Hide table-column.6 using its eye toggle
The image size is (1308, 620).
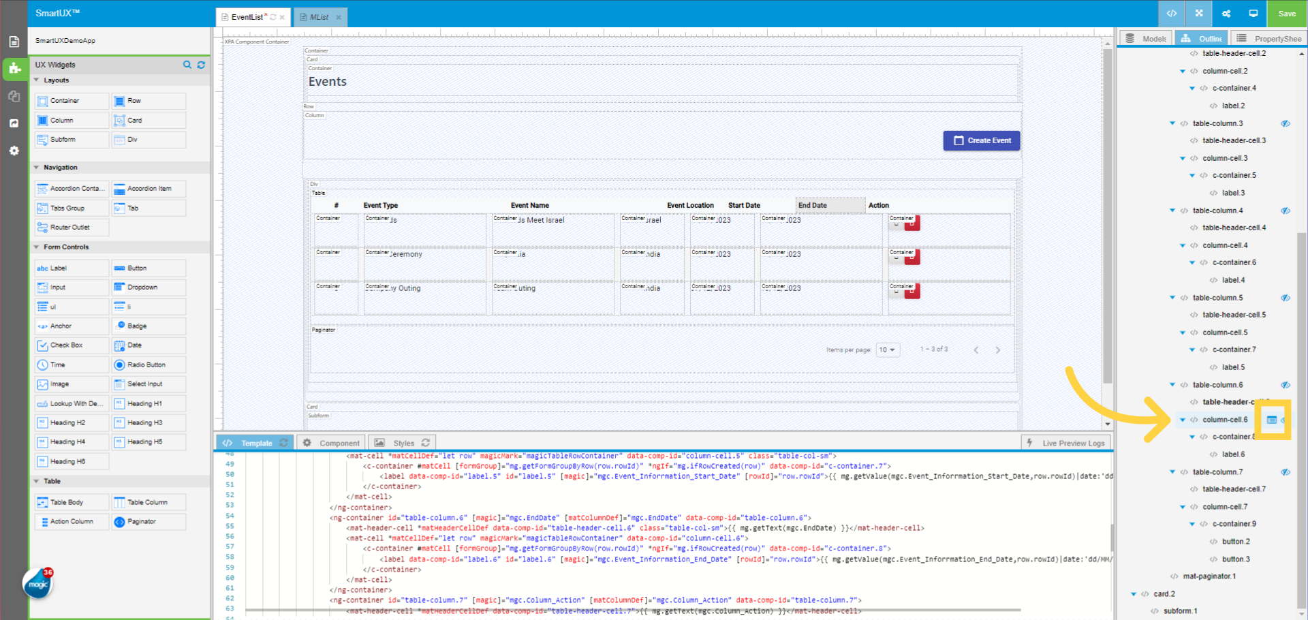point(1286,384)
